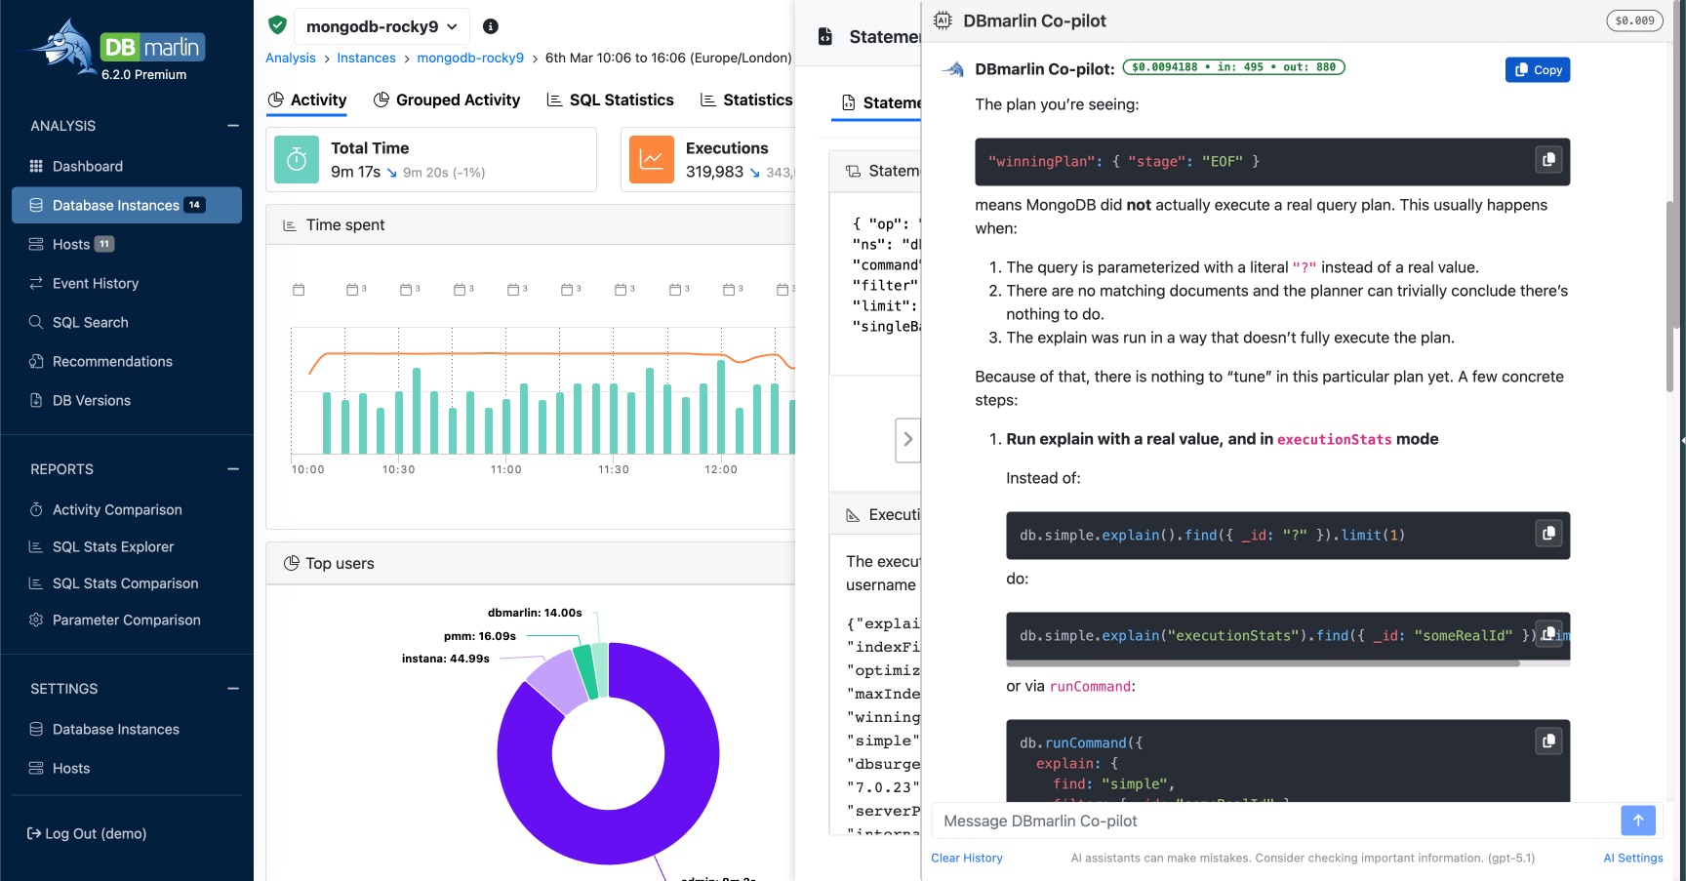Open Recommendations page

pos(127,361)
